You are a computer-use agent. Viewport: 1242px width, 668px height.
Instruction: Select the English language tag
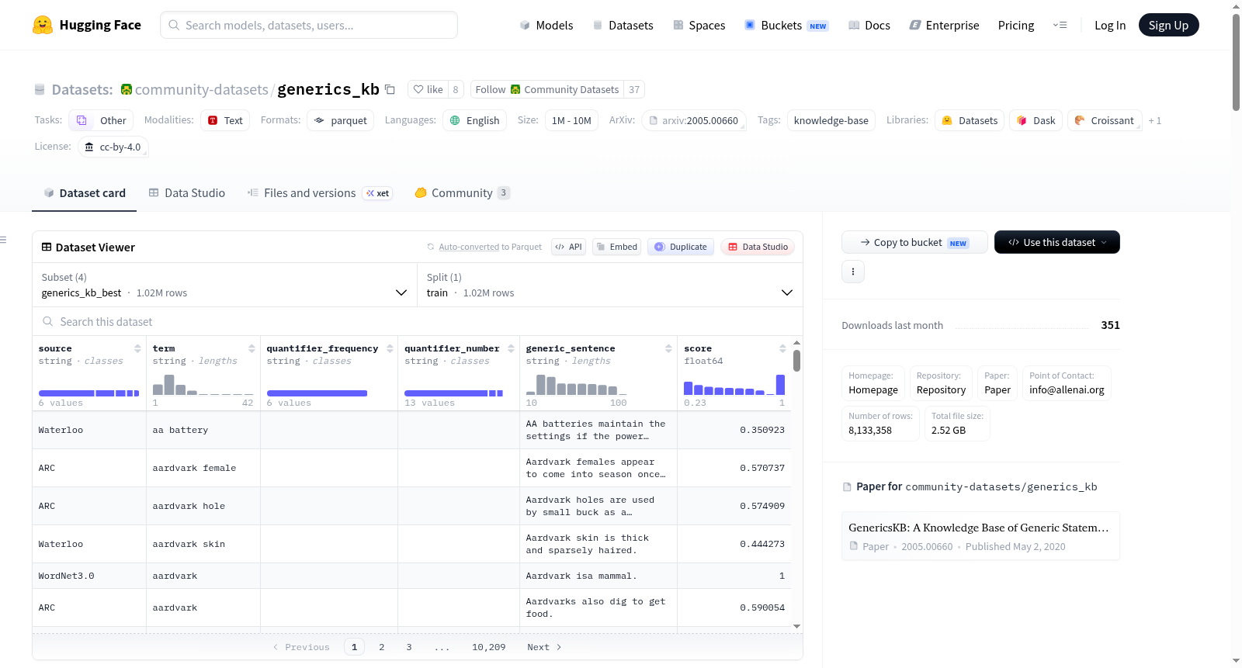point(474,120)
